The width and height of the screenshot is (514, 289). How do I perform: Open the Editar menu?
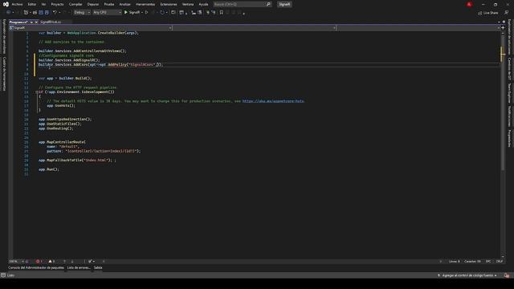32,4
